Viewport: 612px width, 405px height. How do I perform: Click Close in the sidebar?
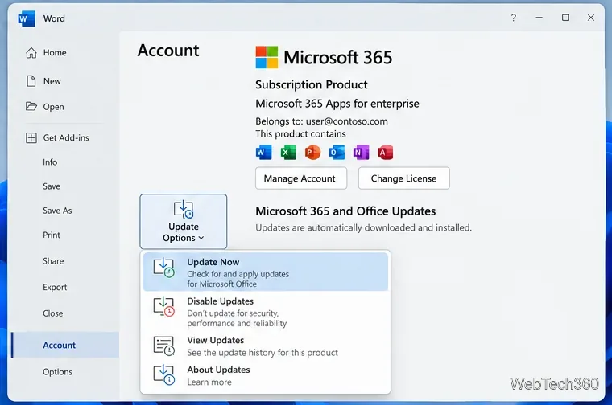pyautogui.click(x=52, y=313)
